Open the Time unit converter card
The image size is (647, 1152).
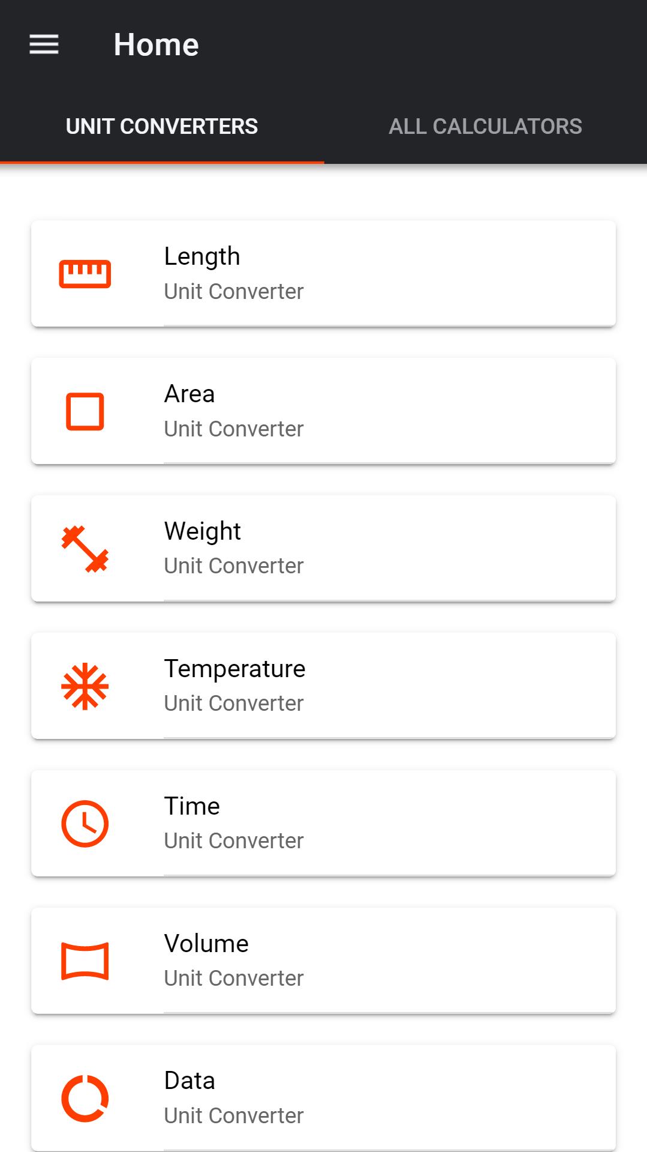(x=323, y=823)
